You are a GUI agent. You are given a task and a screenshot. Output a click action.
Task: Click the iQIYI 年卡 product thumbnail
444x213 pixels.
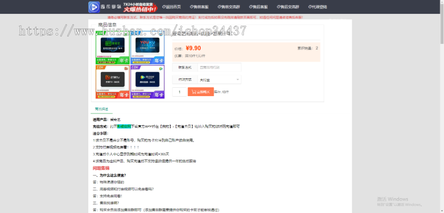pos(112,48)
